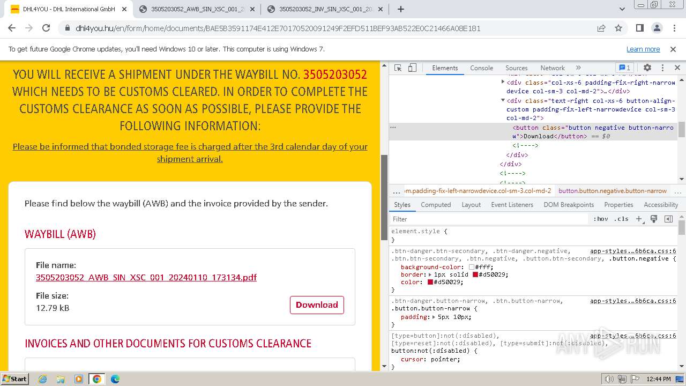Screen dimensions: 686x386
Task: Open Microsoft Edge from the taskbar
Action: coord(115,379)
